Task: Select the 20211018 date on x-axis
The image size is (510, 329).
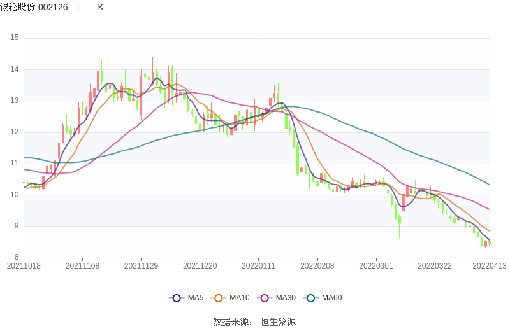Action: 24,266
